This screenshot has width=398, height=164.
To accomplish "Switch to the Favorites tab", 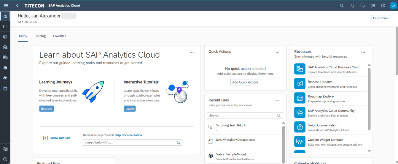I will (x=60, y=36).
